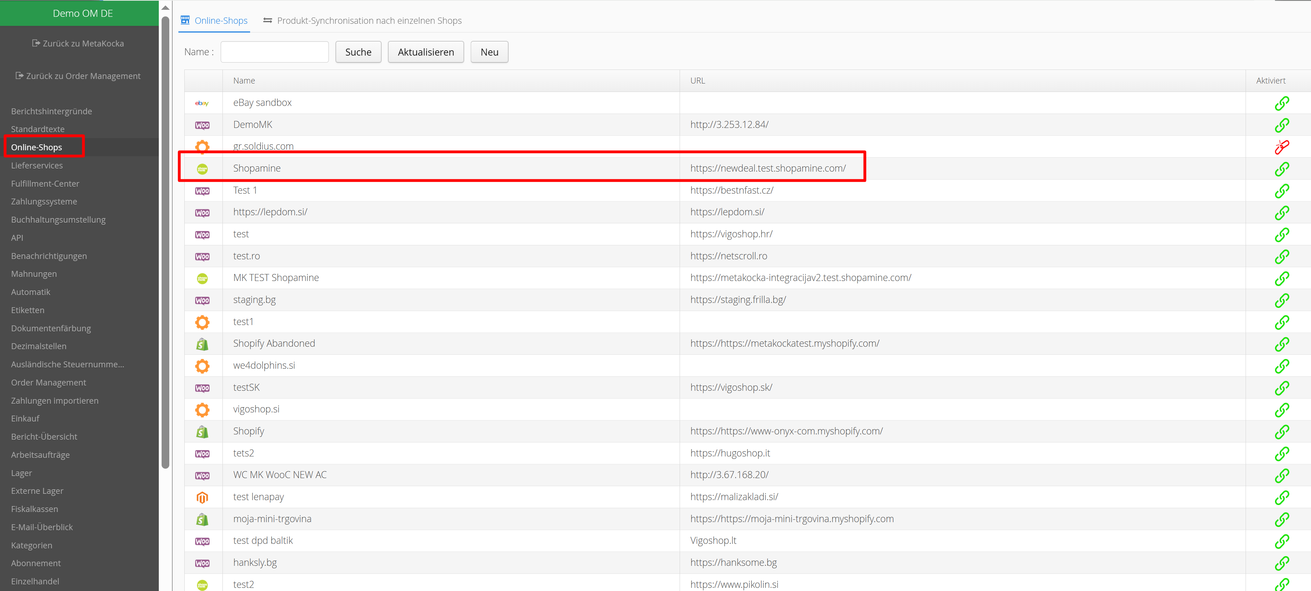Open the Produkt-Synchronisation nach einzelnen Shops tab
The width and height of the screenshot is (1311, 591).
point(369,21)
